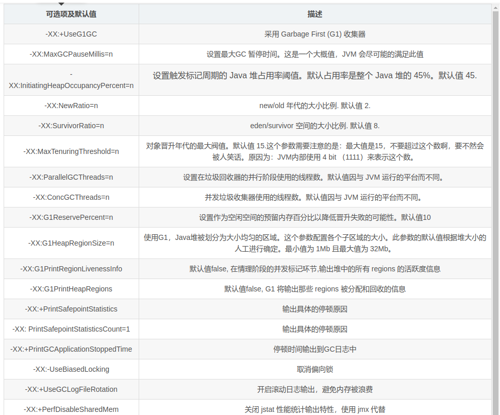Click the -XX:ConcGCThreads=n option cell

coord(71,197)
